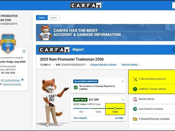Click the 13,488 mi mileage text
Image resolution: width=175 pixels, height=131 pixels.
coord(45,65)
